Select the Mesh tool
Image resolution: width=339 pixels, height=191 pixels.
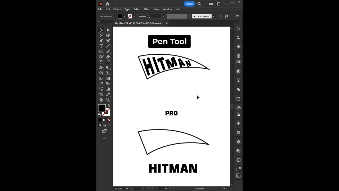point(101,78)
